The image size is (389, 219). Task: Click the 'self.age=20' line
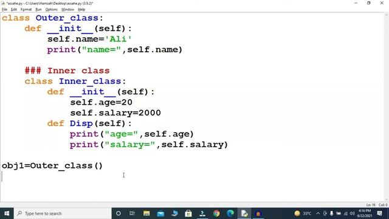102,102
